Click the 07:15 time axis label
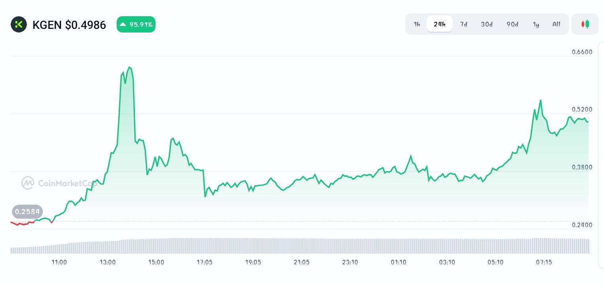604x285 pixels. [544, 262]
